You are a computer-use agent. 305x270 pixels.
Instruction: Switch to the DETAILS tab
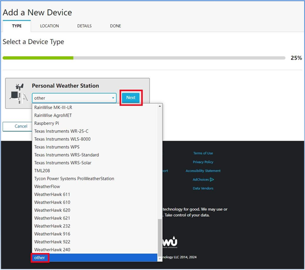click(85, 26)
